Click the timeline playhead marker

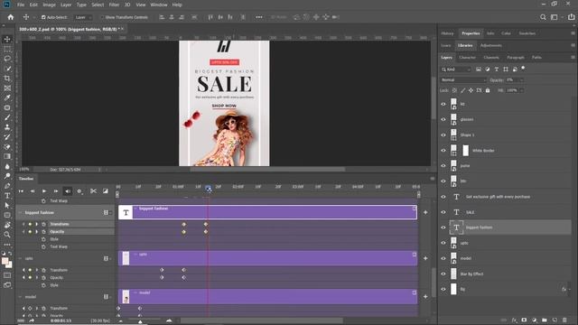coord(209,189)
